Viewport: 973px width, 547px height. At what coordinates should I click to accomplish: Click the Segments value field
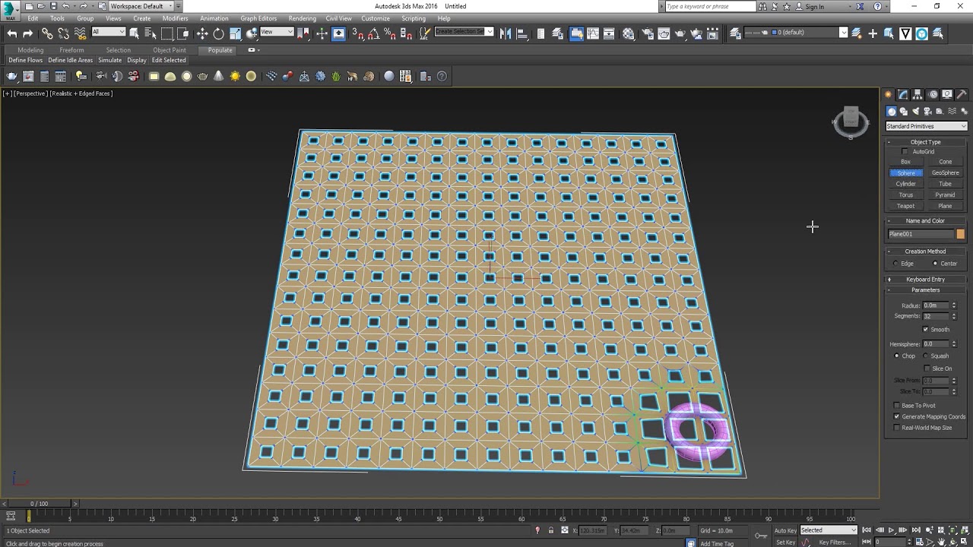[936, 316]
